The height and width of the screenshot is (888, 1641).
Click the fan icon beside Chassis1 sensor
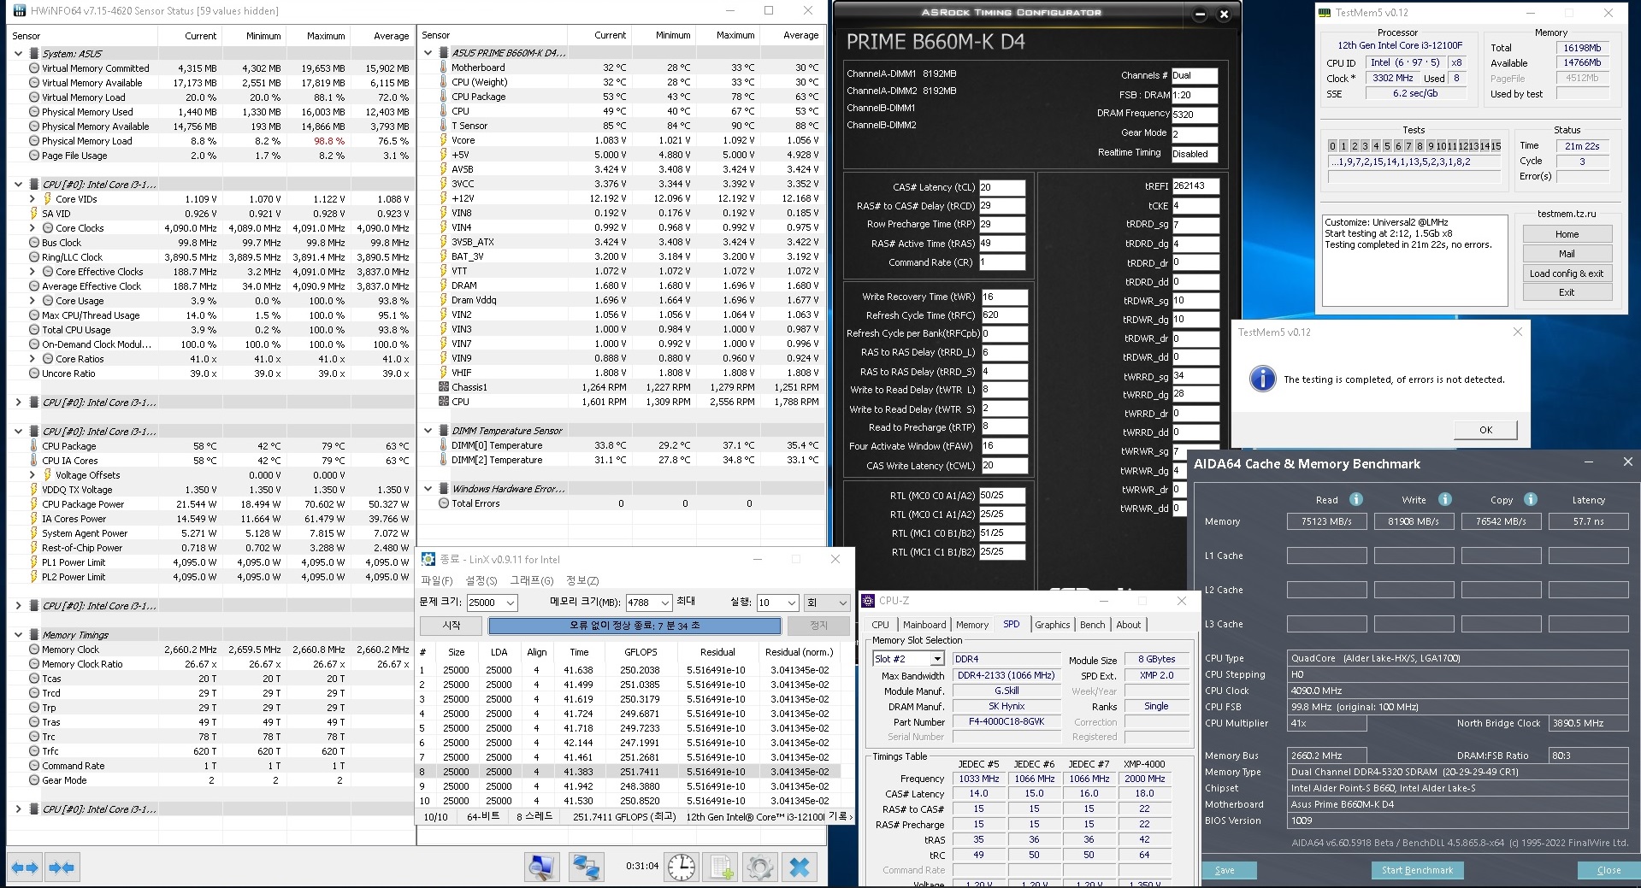coord(444,387)
